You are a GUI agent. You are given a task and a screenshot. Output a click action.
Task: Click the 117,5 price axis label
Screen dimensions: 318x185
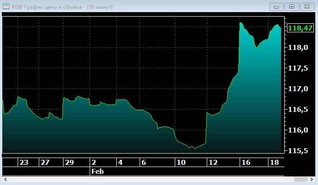coord(298,68)
